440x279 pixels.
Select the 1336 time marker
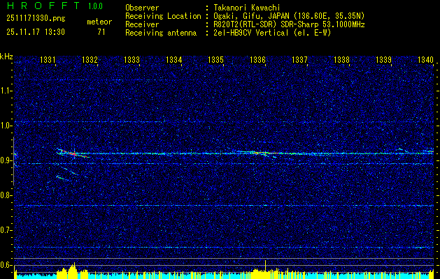257,61
